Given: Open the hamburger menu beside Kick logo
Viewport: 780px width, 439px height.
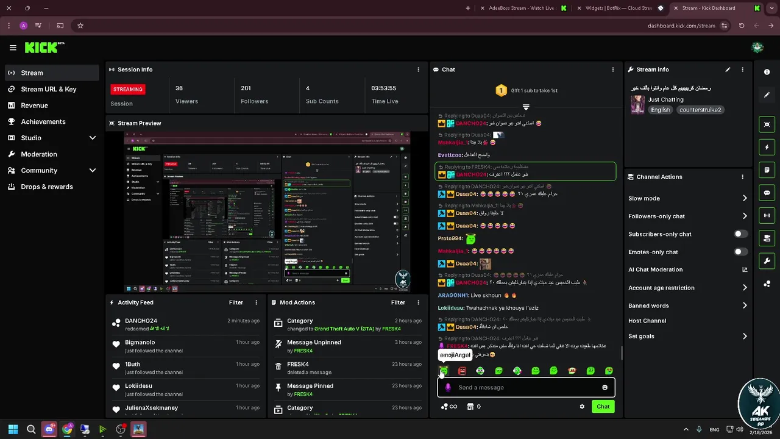Looking at the screenshot, I should tap(13, 48).
